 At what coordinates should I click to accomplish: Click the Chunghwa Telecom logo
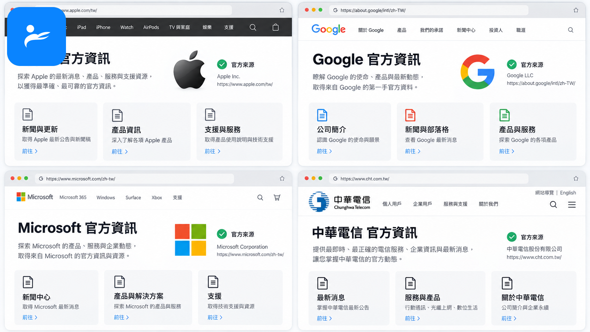tap(339, 202)
